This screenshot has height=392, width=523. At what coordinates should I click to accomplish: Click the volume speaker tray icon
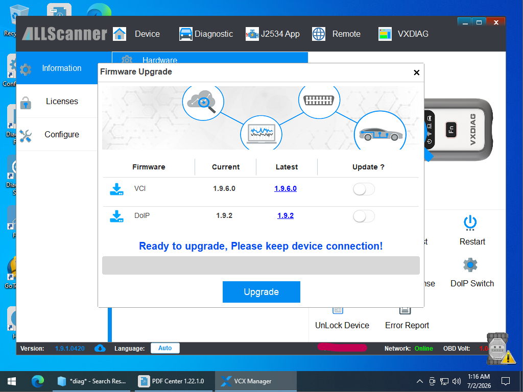456,381
